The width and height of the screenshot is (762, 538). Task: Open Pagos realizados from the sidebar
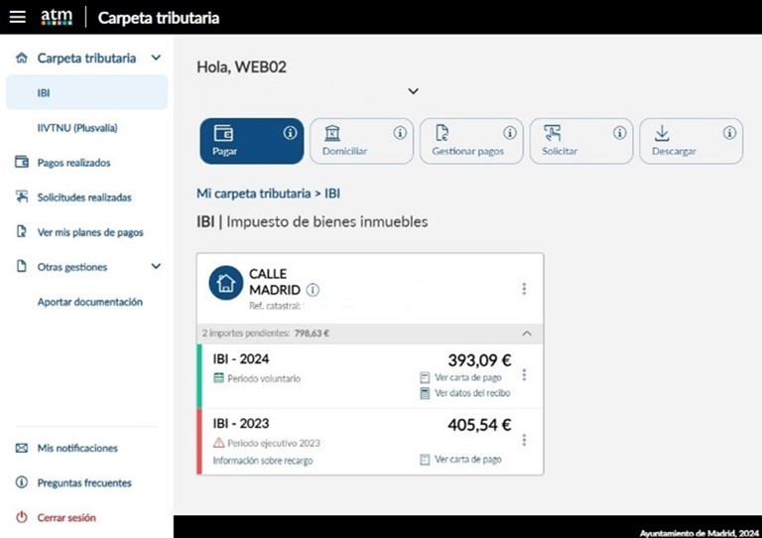point(73,163)
